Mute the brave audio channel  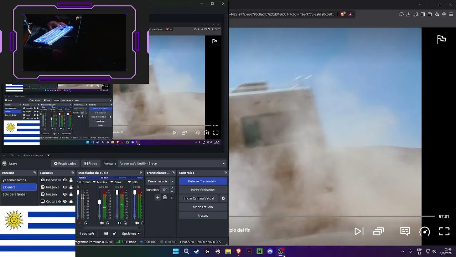pos(119,223)
